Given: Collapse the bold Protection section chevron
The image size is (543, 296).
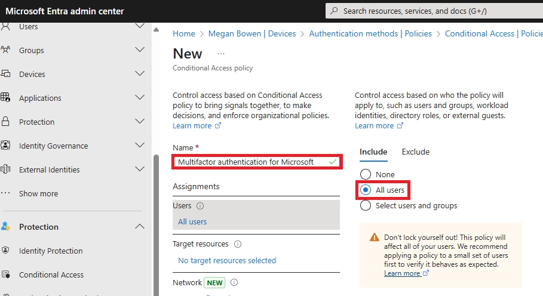Looking at the screenshot, I should 140,227.
